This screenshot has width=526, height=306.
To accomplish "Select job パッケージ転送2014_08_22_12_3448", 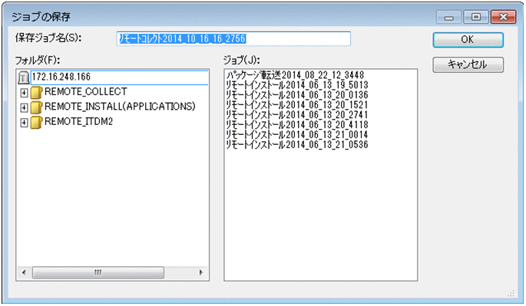I will pyautogui.click(x=295, y=74).
